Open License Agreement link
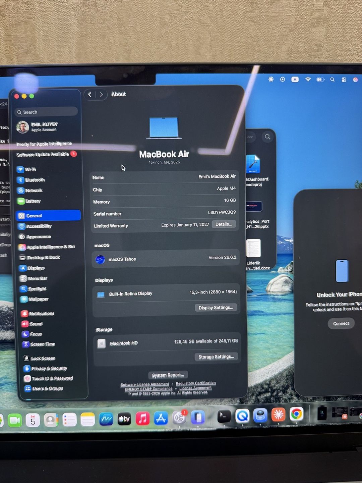Screen dimensions: 362x483 [195, 388]
